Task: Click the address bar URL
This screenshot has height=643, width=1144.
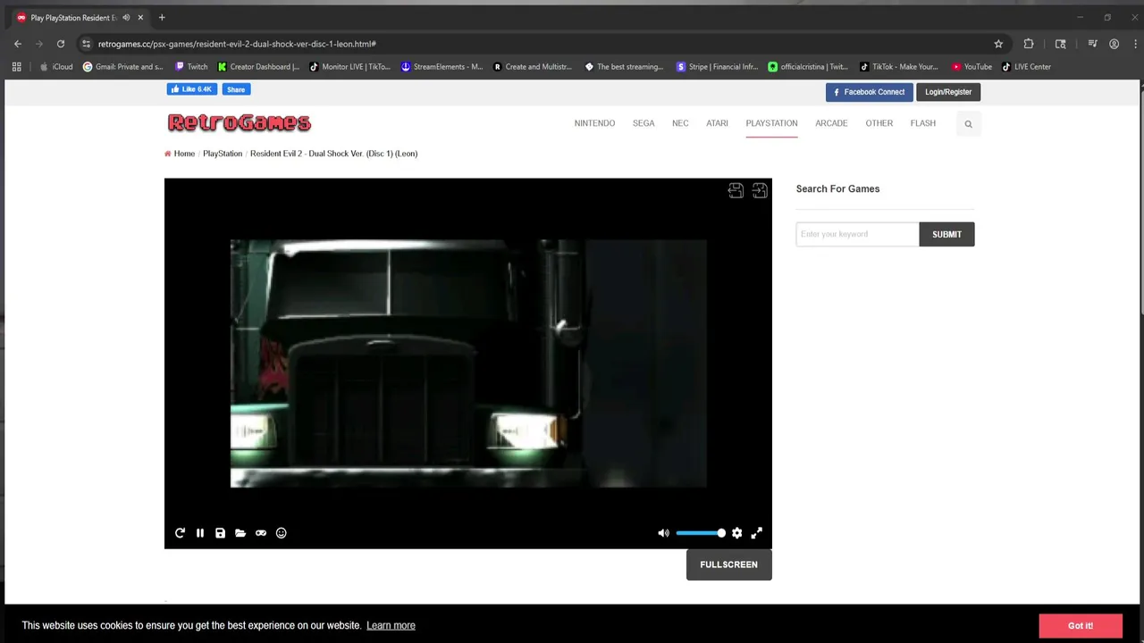Action: click(237, 44)
